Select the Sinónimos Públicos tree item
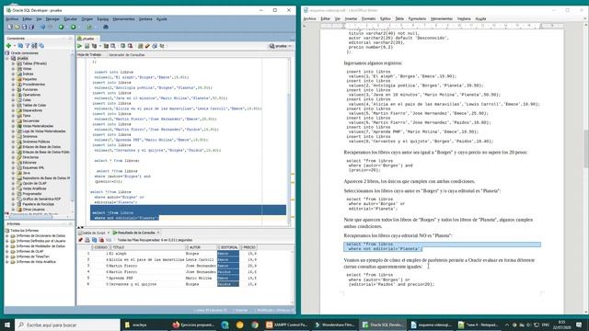Viewport: 589px width, 331px height. [x=36, y=142]
